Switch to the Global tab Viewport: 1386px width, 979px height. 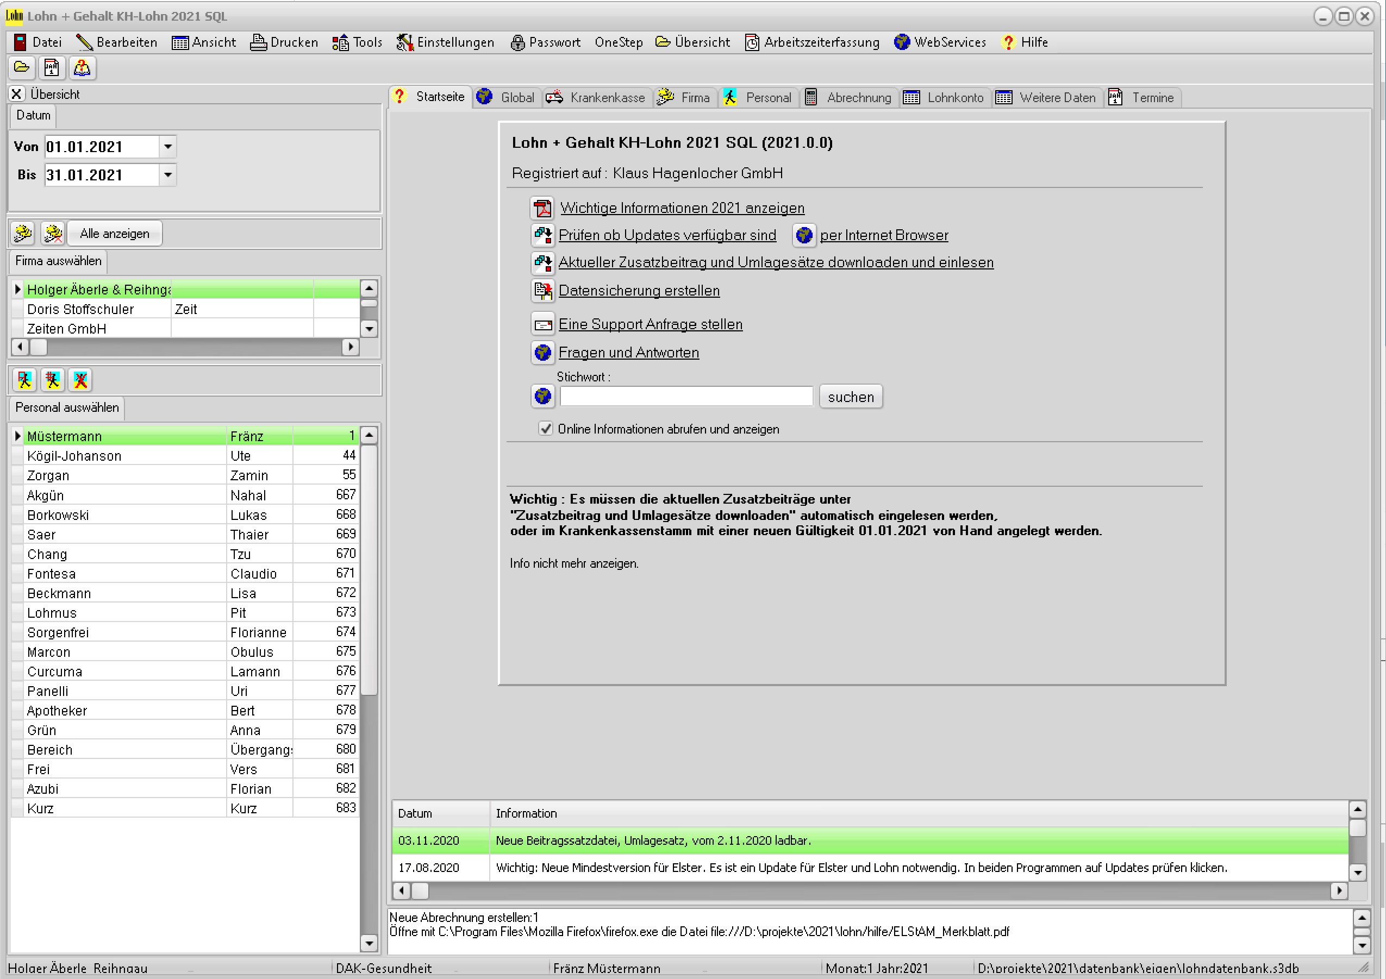[506, 98]
